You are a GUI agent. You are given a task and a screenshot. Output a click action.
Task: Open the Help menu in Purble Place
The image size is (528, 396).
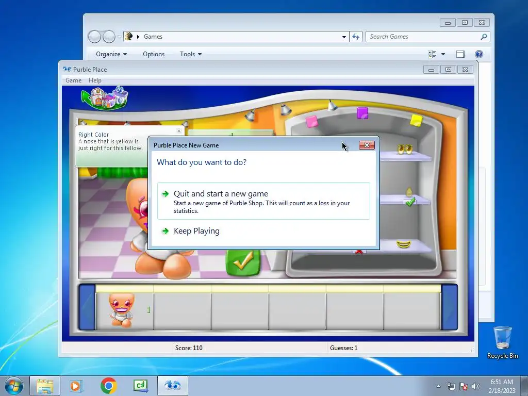[95, 80]
